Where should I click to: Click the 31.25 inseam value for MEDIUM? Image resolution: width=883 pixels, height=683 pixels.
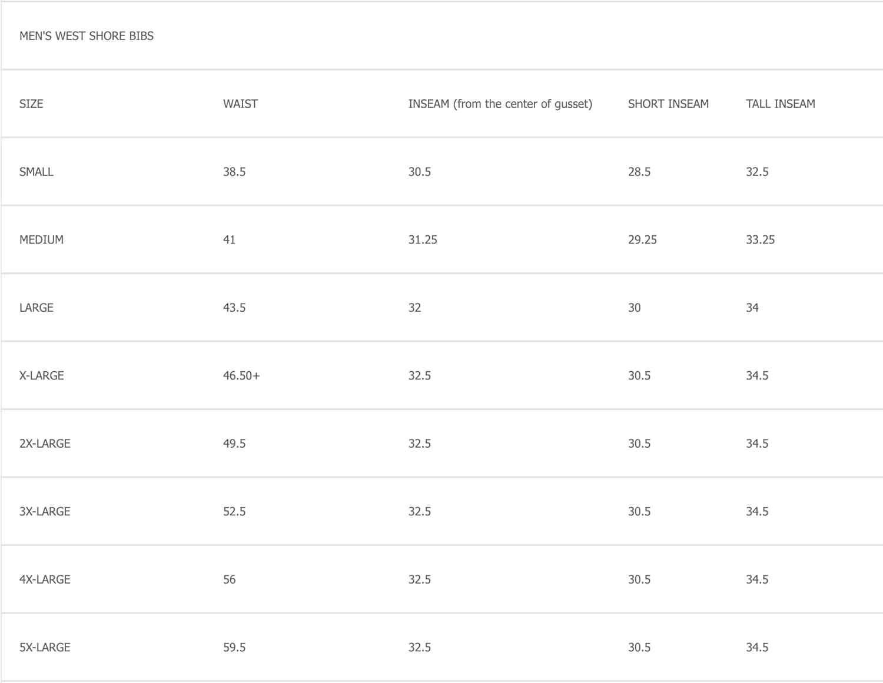(x=423, y=240)
